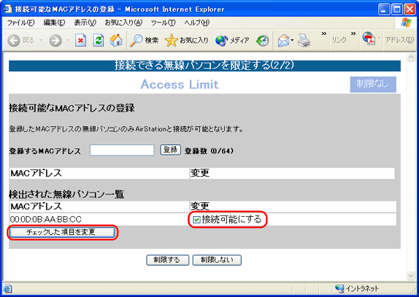Click MAC address 00:0D:0B:AA:BB:CC text

click(45, 220)
